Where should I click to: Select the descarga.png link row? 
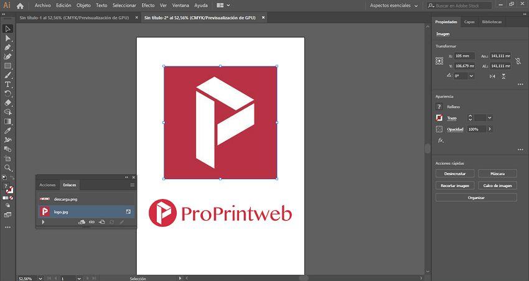tap(87, 199)
